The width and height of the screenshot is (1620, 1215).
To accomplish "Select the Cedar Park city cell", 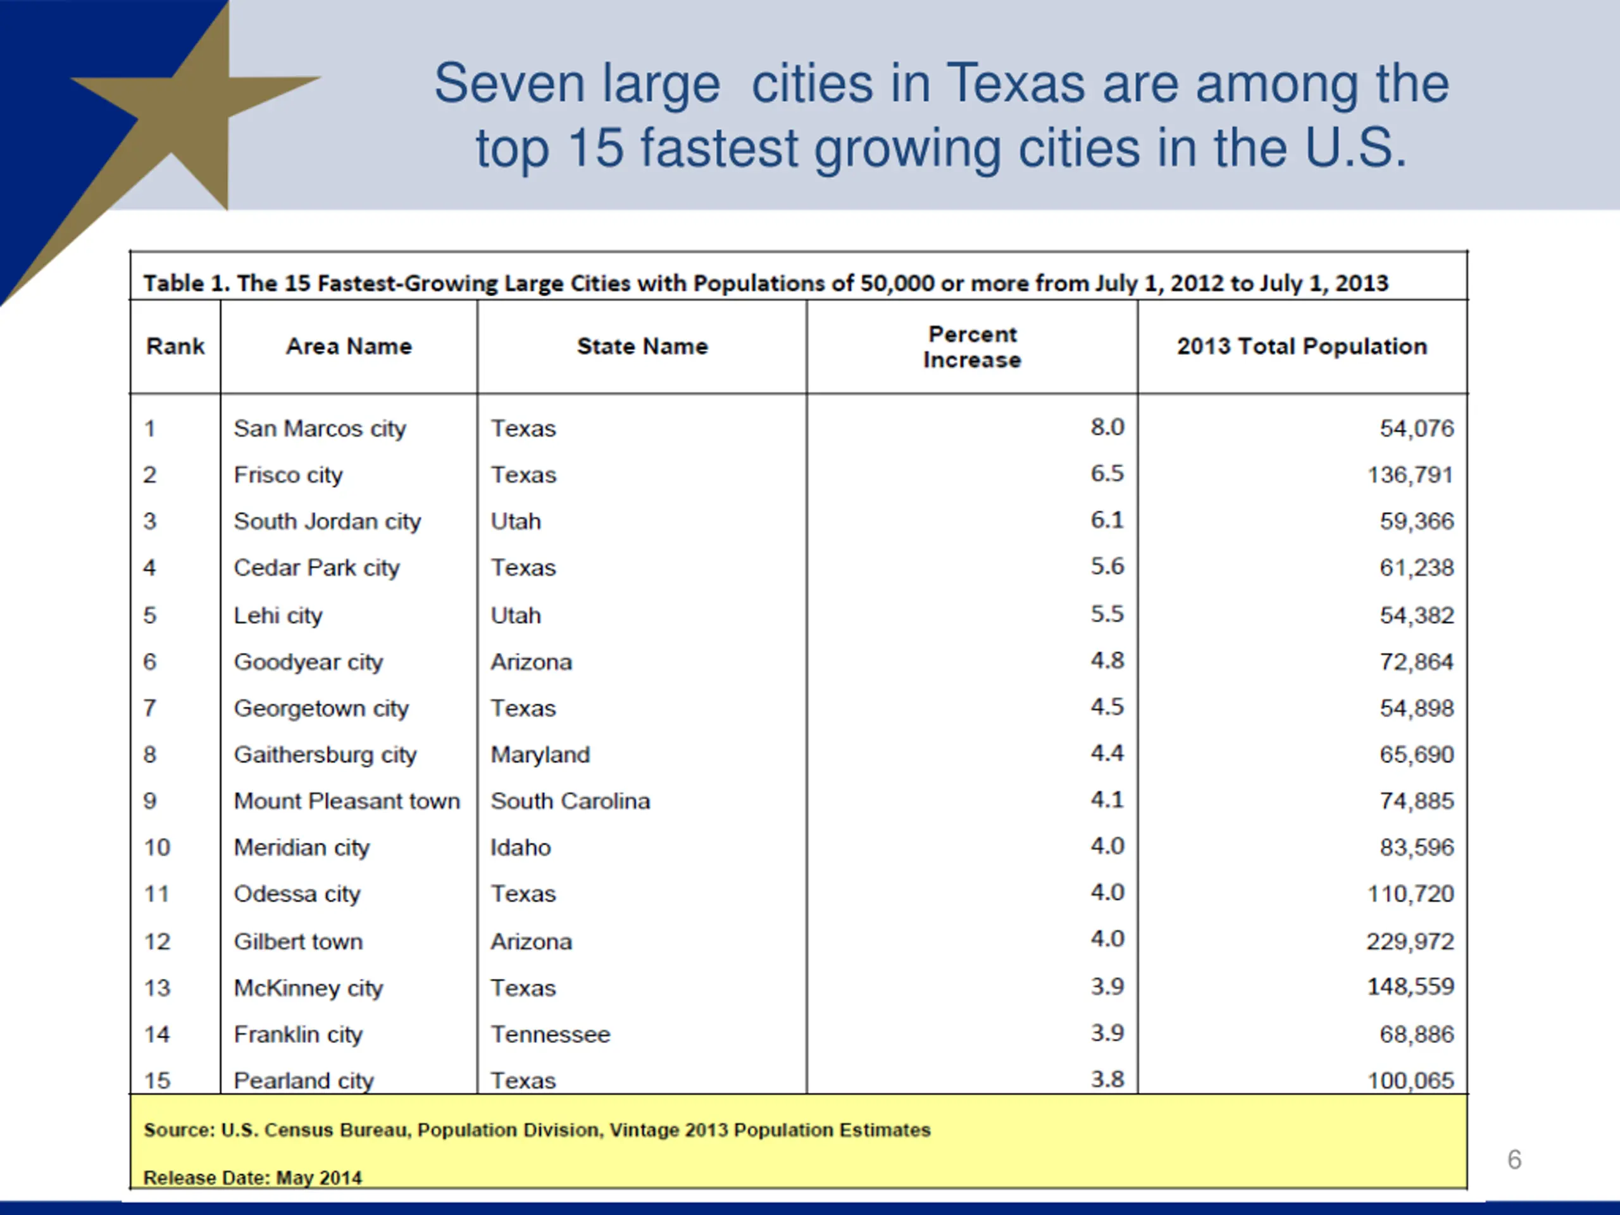I will 316,568.
